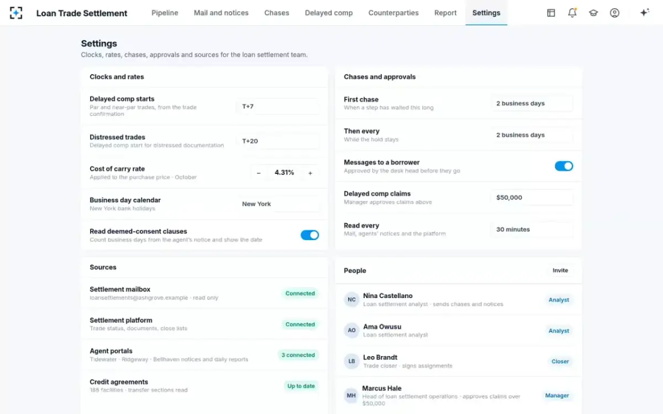
Task: Click the NC avatar for Nina Castellano
Action: tap(351, 300)
